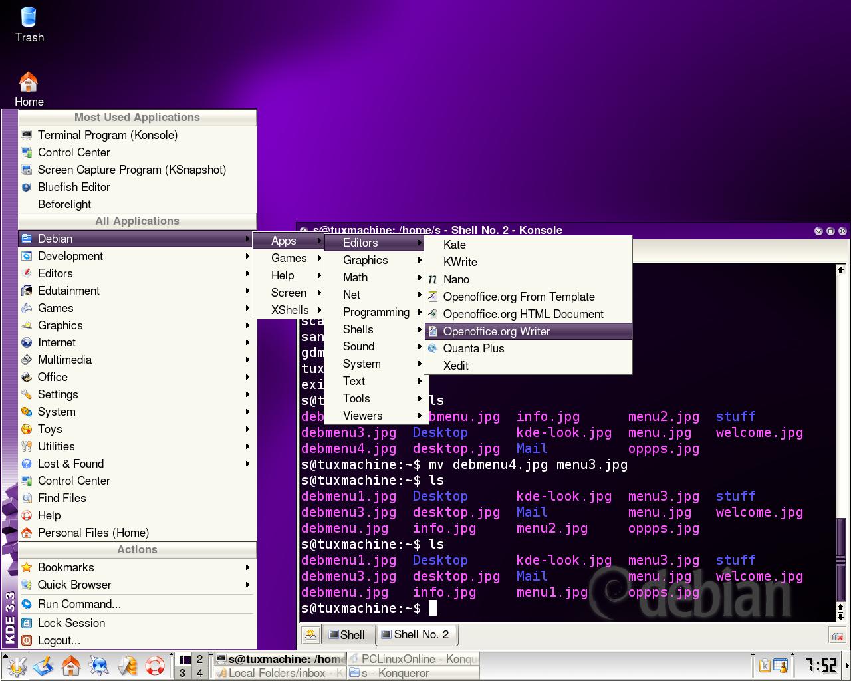Open the lifesaver help icon in the panel
The width and height of the screenshot is (851, 681).
point(155,666)
